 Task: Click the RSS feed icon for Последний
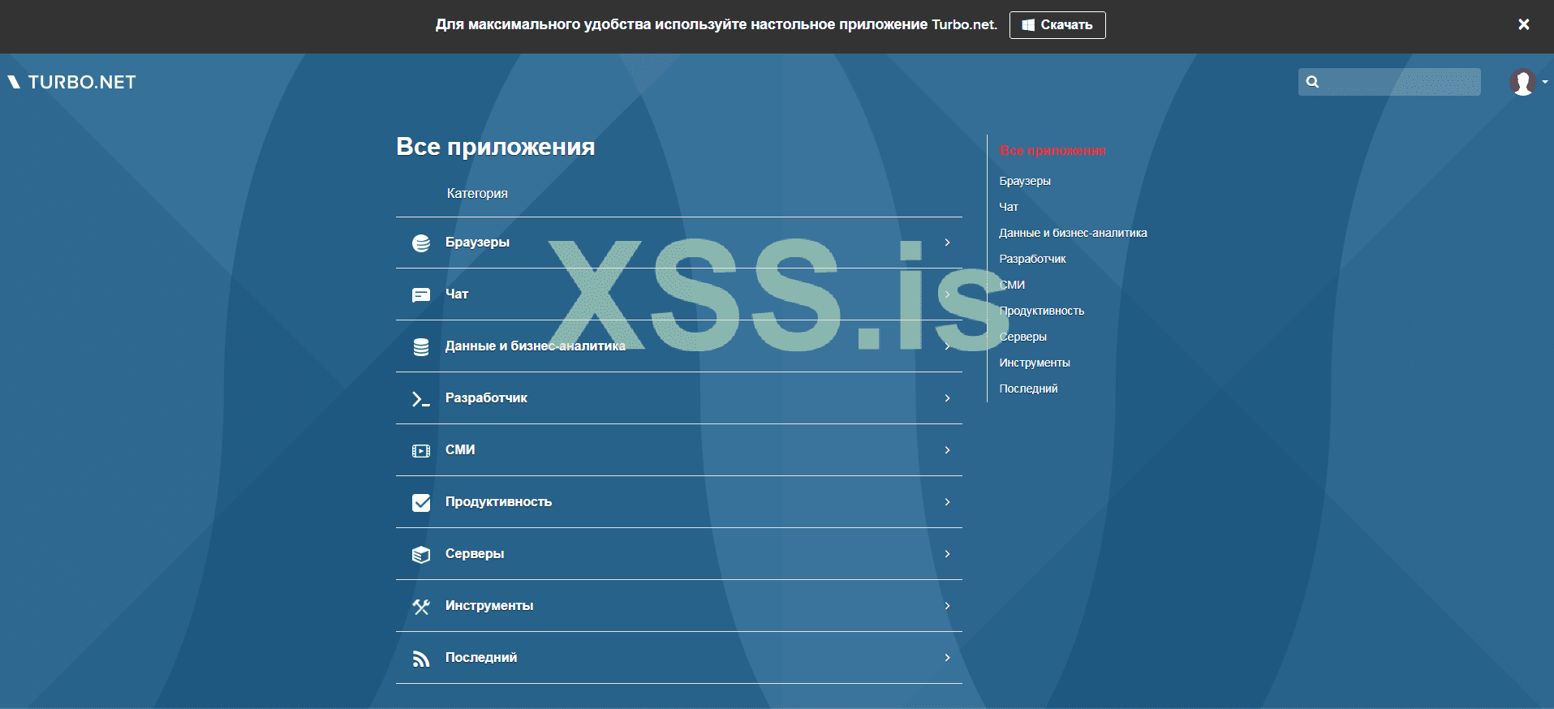pos(421,658)
